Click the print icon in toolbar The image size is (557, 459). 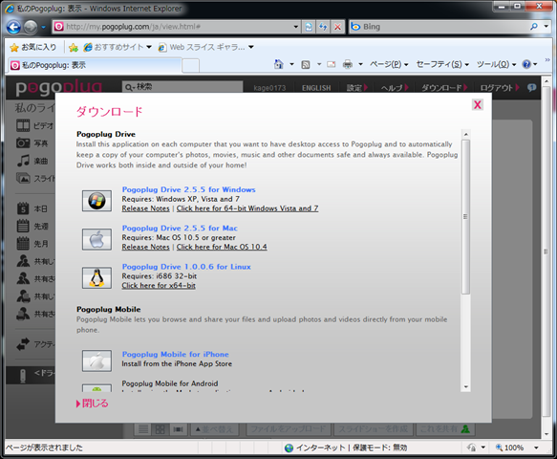coord(348,64)
